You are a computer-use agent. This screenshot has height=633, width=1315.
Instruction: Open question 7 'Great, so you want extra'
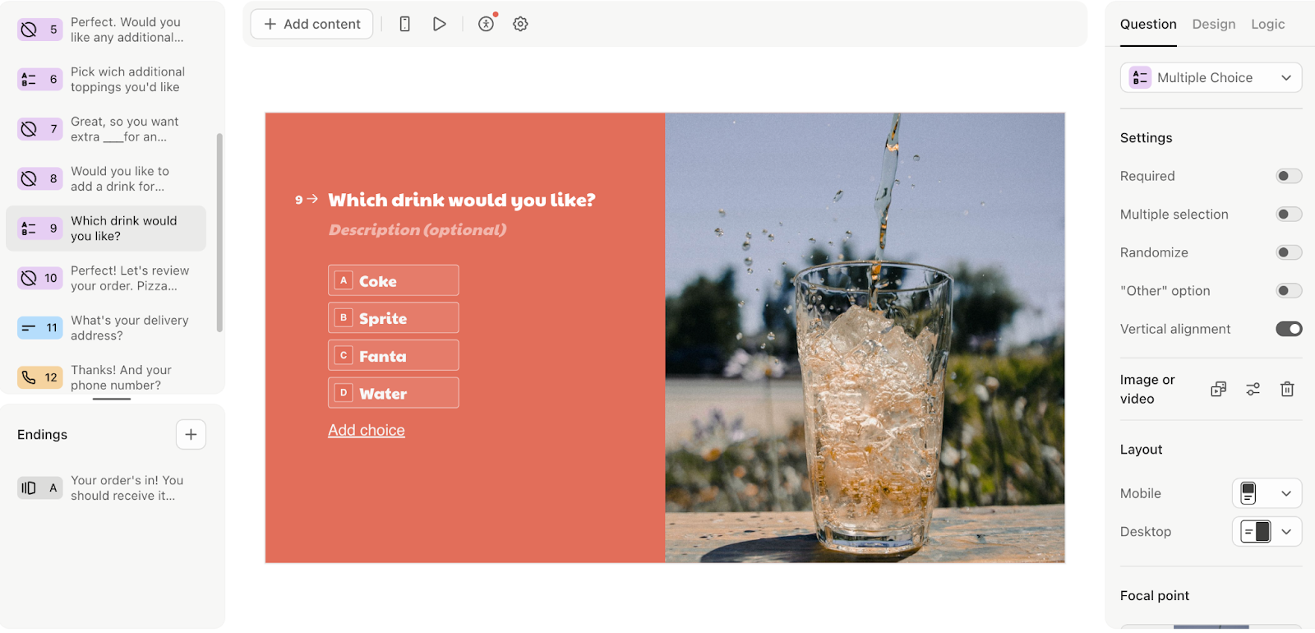(x=106, y=129)
